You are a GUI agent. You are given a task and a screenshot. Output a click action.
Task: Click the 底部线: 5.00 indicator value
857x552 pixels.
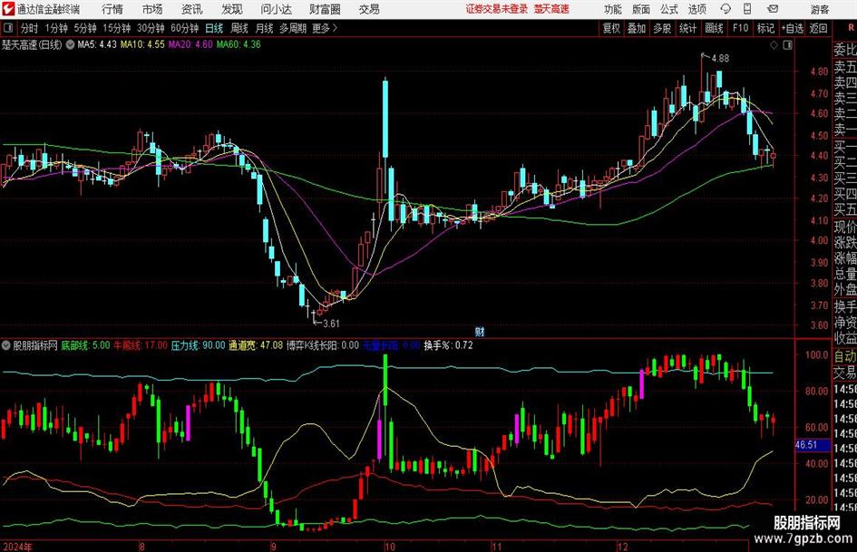pyautogui.click(x=85, y=345)
